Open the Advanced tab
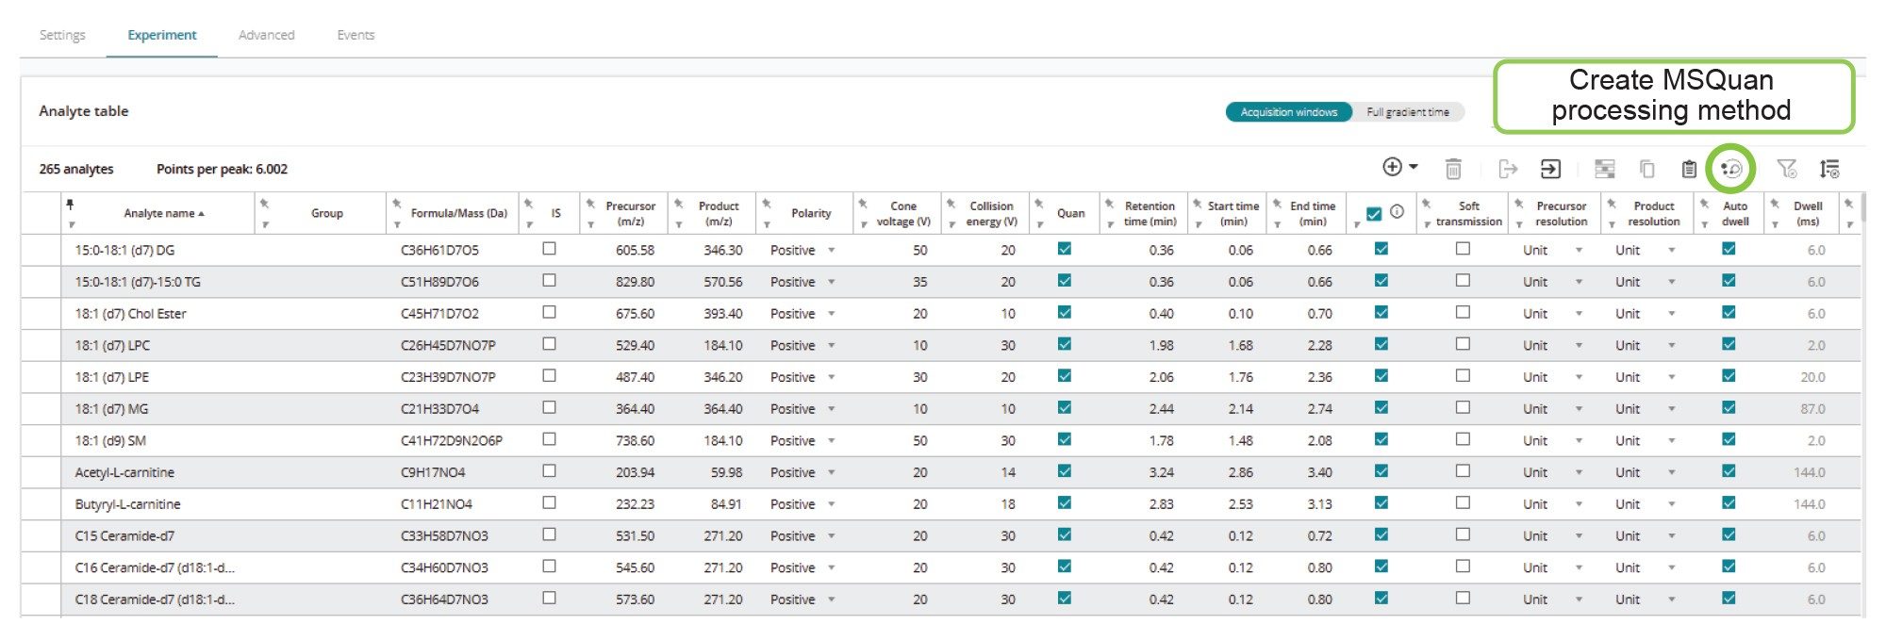This screenshot has height=641, width=1886. pos(266,35)
